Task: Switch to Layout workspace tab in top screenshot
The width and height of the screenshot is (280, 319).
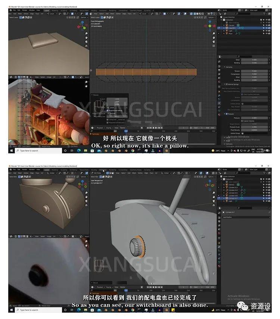Action: pos(47,10)
